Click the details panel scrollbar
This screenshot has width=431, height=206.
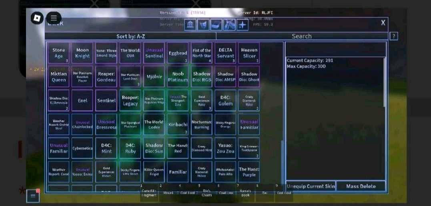click(x=385, y=82)
